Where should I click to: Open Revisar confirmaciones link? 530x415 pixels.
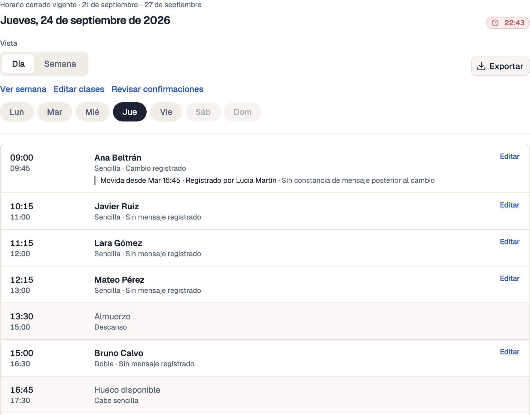pos(157,89)
